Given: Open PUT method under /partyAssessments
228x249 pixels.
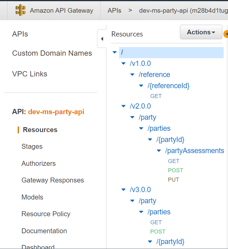Looking at the screenshot, I should coord(173,180).
